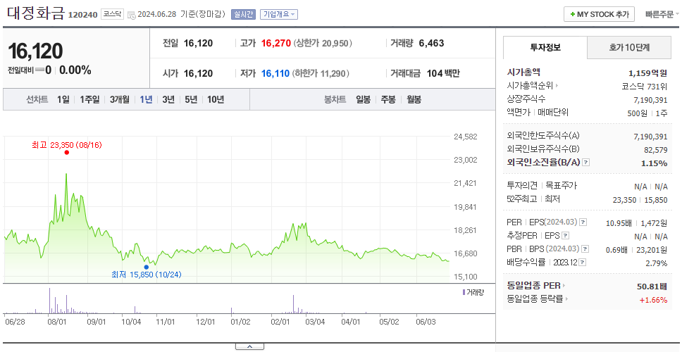
Task: Open help icon next to 추정PER EPS
Action: click(x=566, y=236)
